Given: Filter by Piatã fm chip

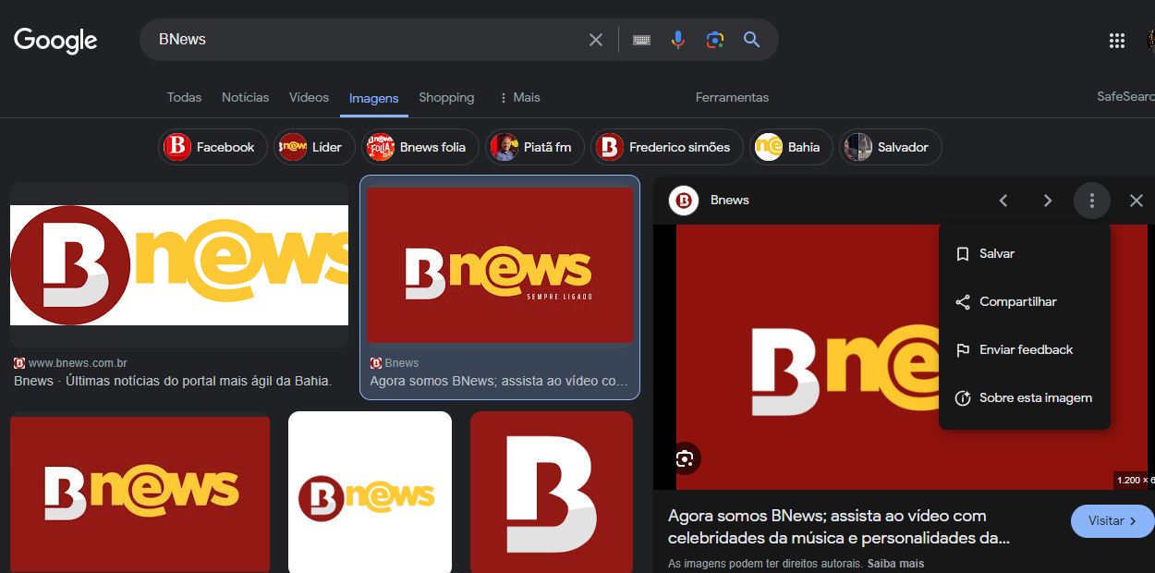Looking at the screenshot, I should click(x=535, y=147).
